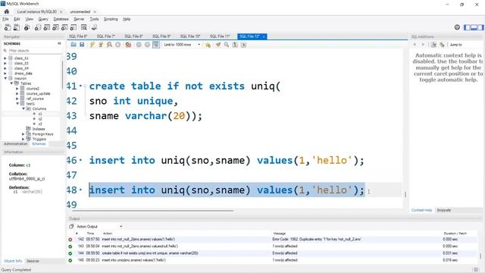This screenshot has width=485, height=273.
Task: Expand the ref_course table
Action: [17, 99]
